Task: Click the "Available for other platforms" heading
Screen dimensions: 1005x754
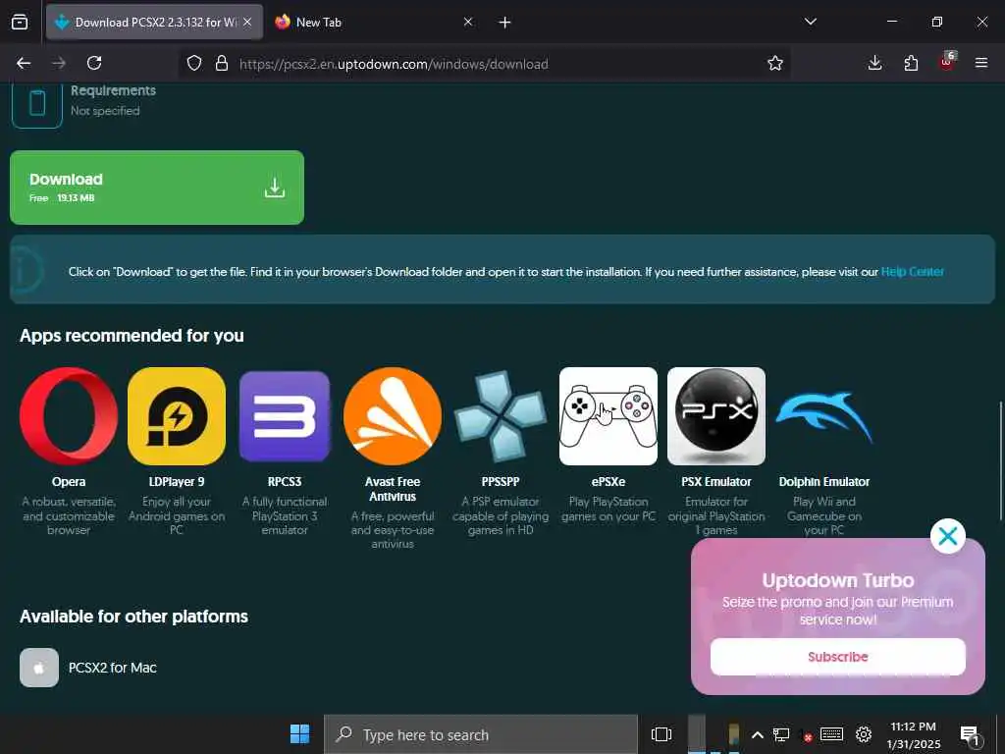Action: pyautogui.click(x=133, y=617)
